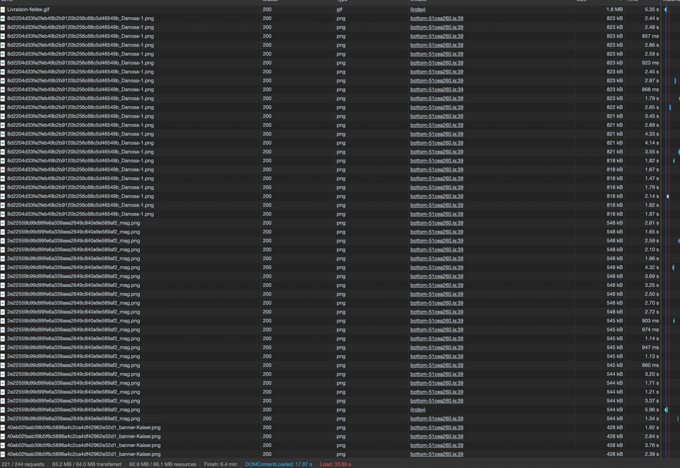
Task: Click the waterfall bar in the 2.65 s row
Action: coord(670,107)
